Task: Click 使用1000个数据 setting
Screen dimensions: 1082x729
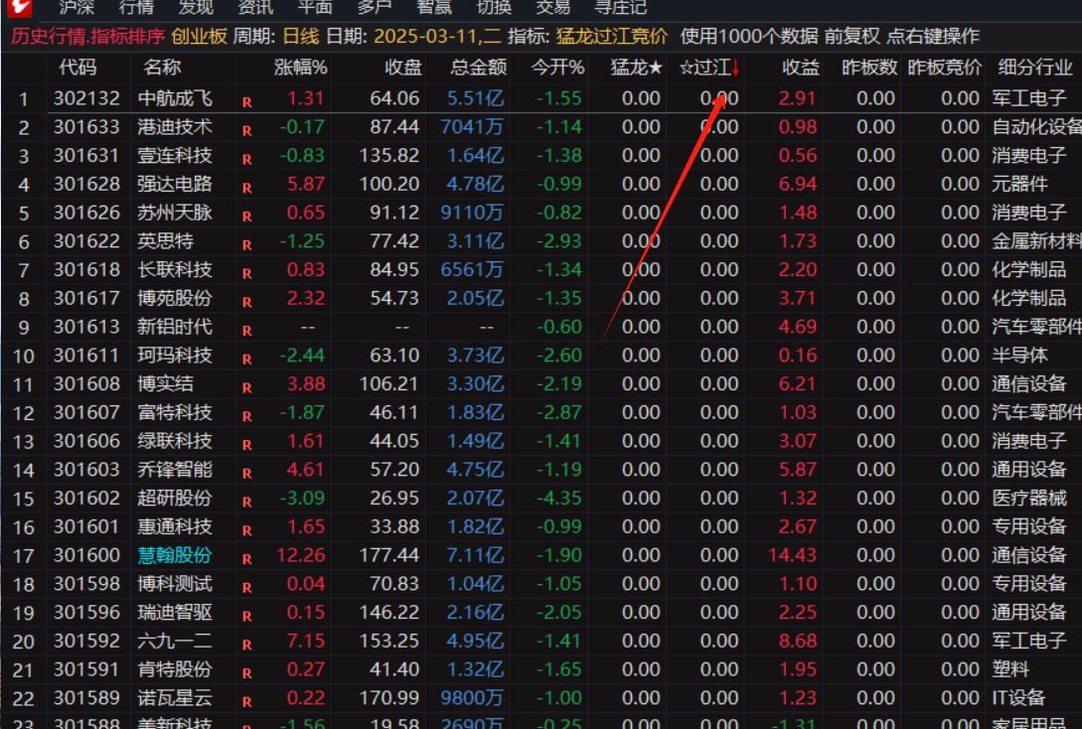Action: (749, 37)
